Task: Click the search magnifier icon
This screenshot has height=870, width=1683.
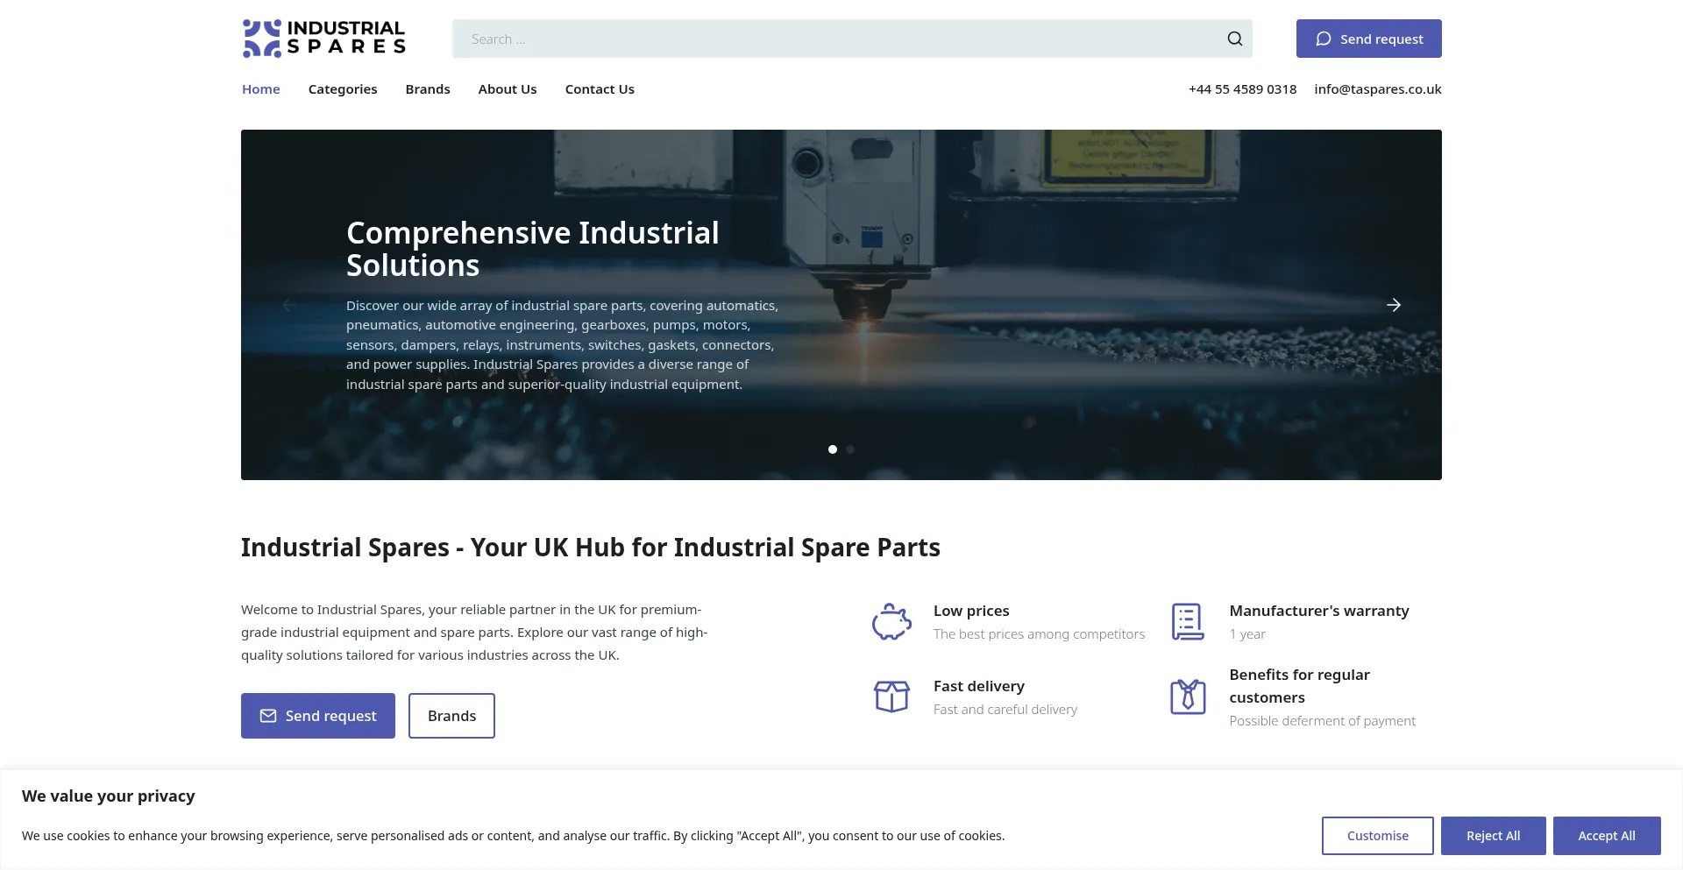Action: pos(1234,39)
